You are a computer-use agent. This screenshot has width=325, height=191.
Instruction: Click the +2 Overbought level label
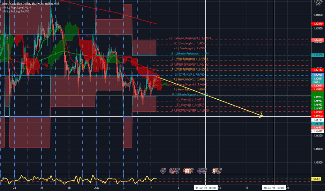tap(190, 43)
